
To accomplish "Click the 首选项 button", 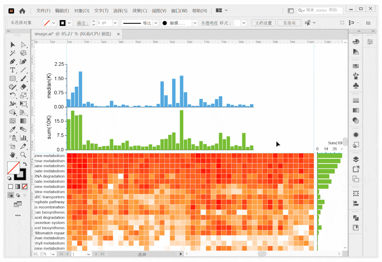I will 289,23.
